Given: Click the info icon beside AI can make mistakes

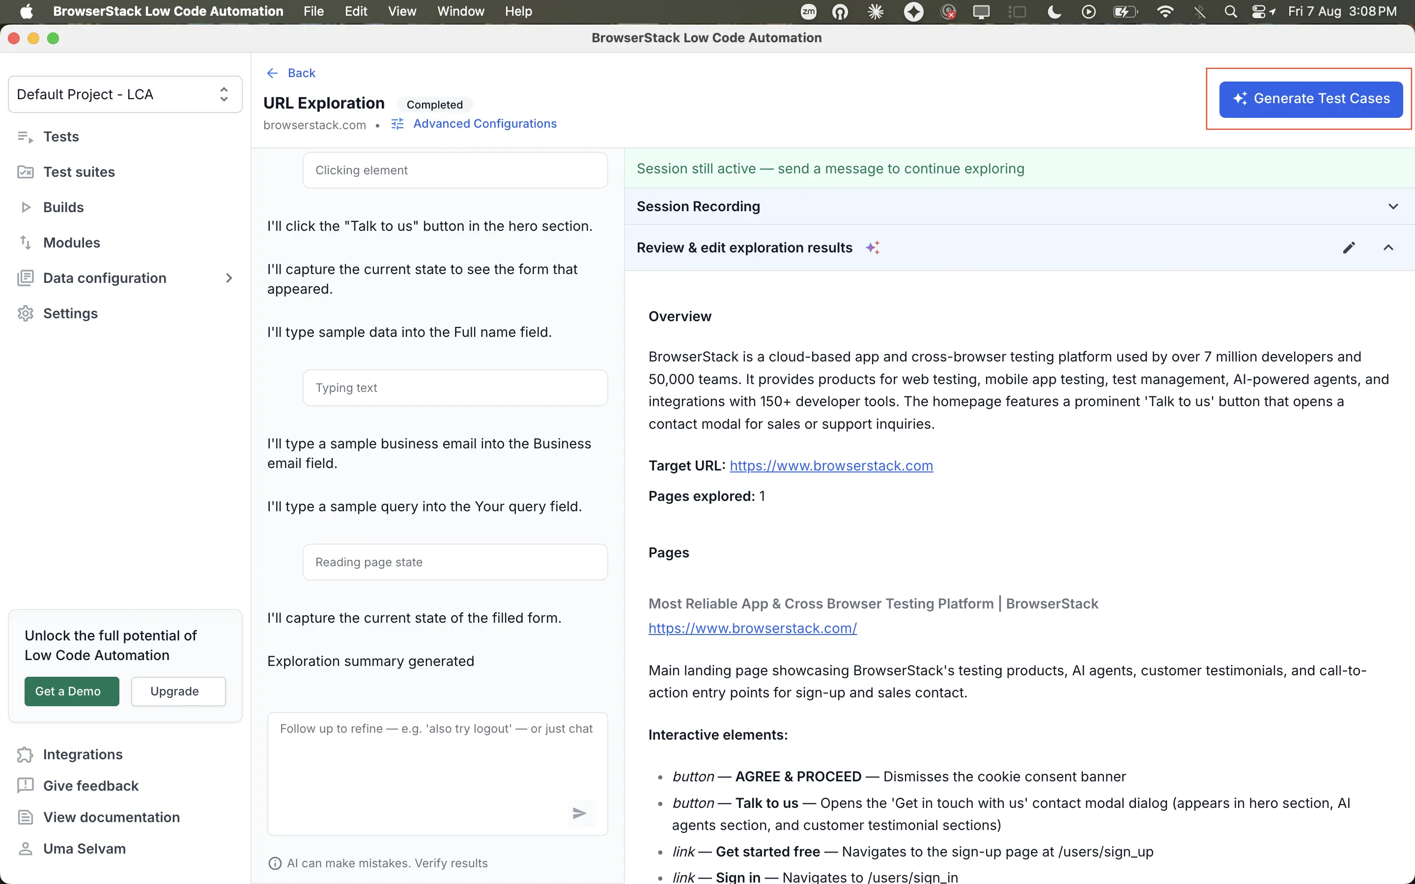Looking at the screenshot, I should (x=274, y=863).
